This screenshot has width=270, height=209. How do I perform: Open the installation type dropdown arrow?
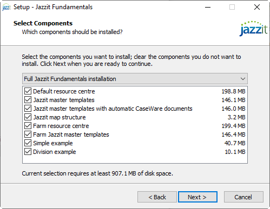(x=243, y=79)
